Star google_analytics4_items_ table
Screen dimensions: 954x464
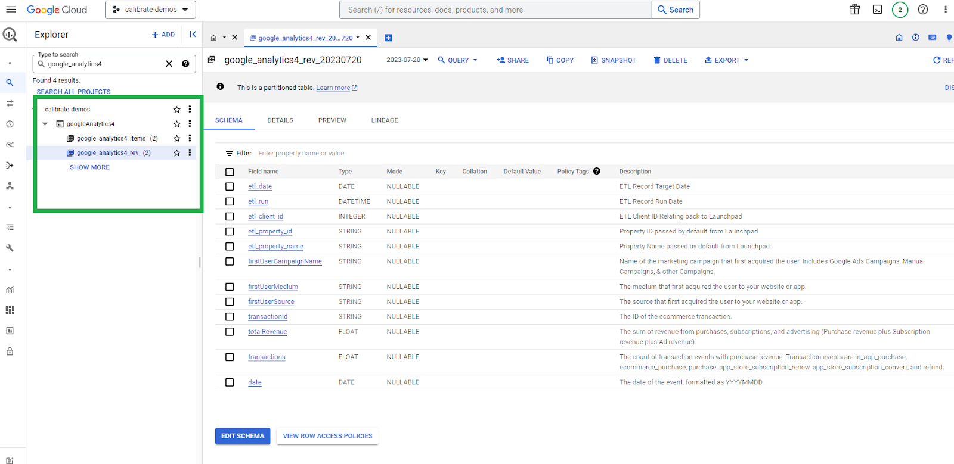[177, 138]
